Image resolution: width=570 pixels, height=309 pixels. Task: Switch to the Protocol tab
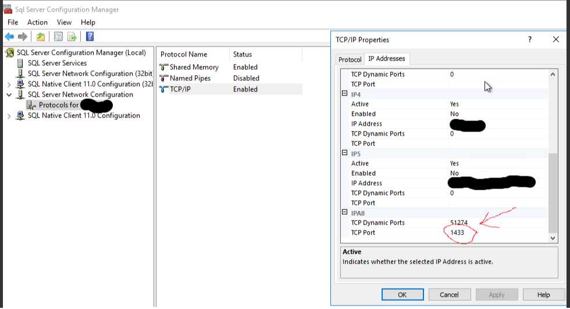tap(350, 59)
